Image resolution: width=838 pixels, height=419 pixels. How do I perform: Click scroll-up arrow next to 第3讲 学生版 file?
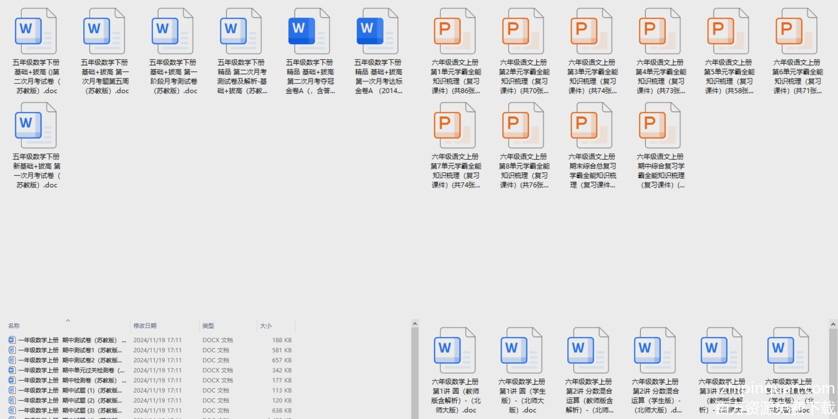pyautogui.click(x=833, y=324)
